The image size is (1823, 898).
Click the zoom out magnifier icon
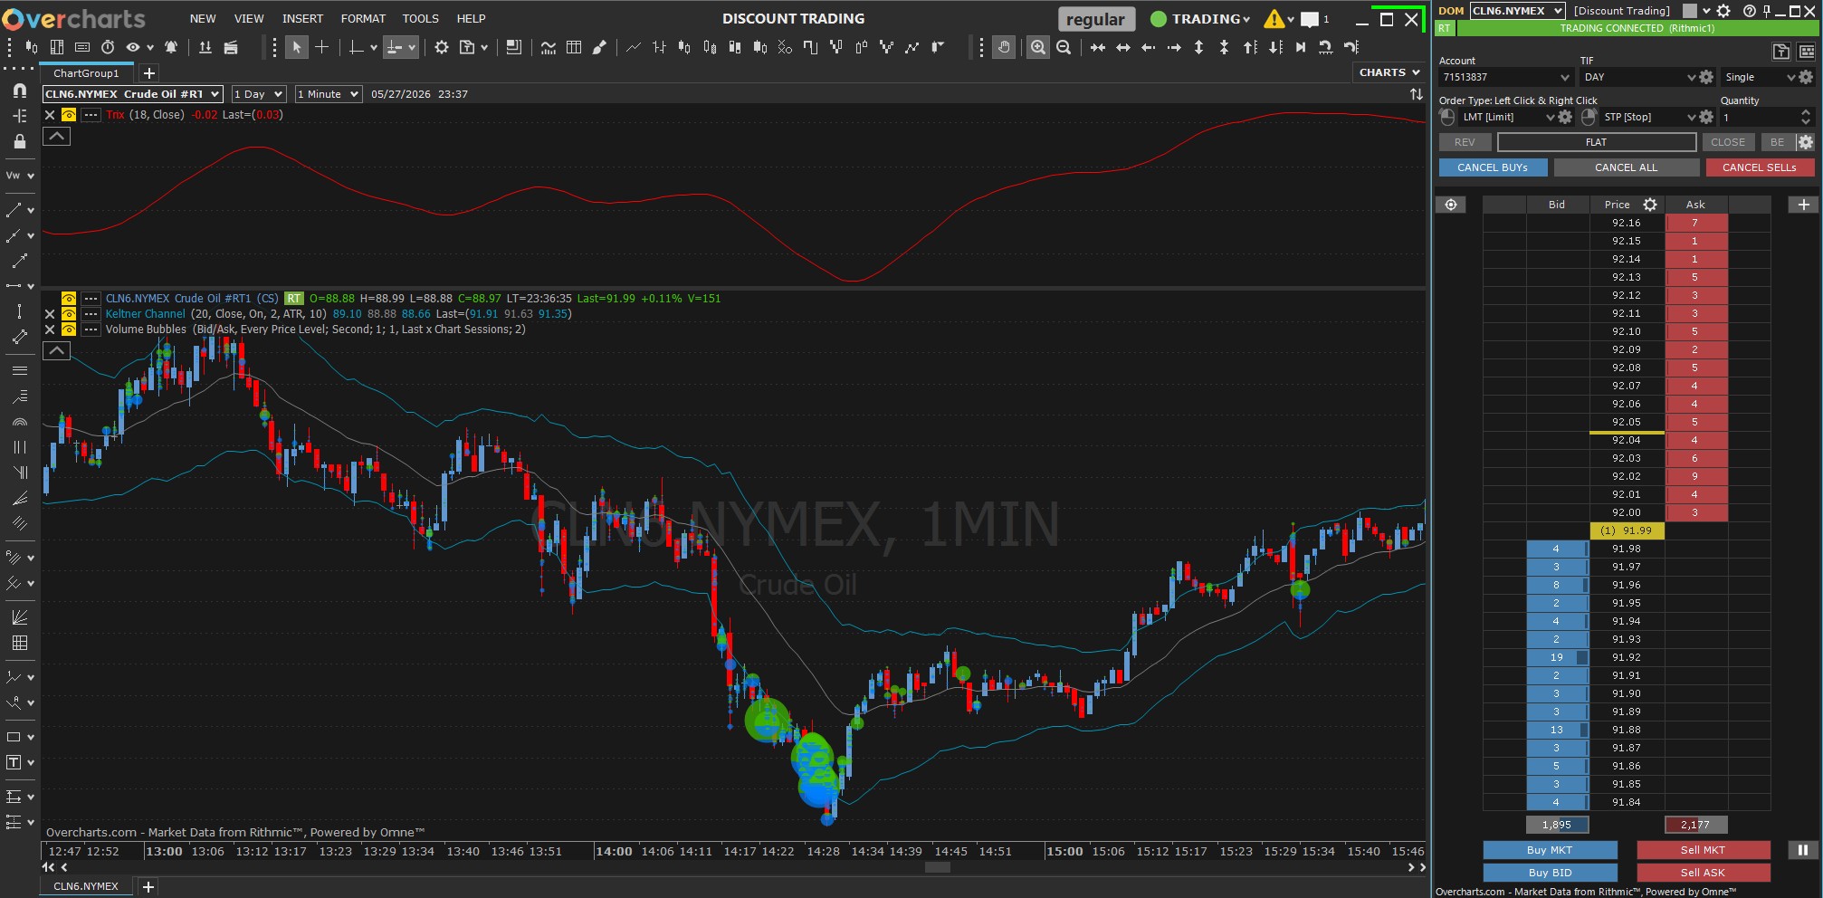click(1064, 47)
